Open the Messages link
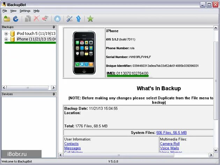220x165 pixels. coord(73,148)
